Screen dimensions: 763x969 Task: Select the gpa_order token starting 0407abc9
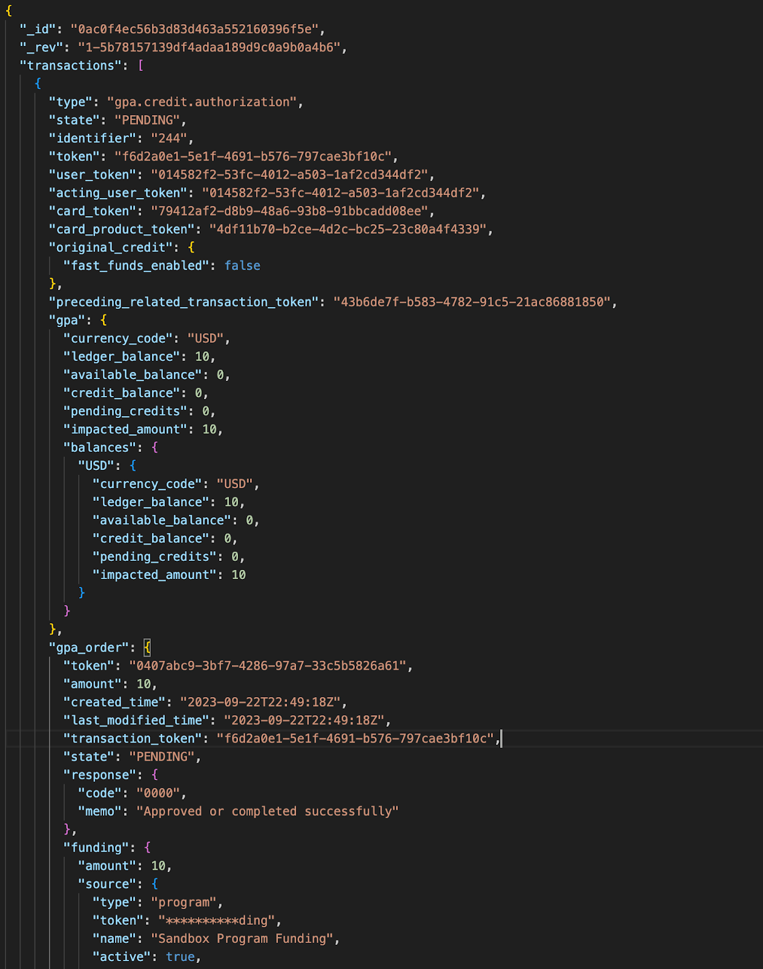pyautogui.click(x=268, y=666)
